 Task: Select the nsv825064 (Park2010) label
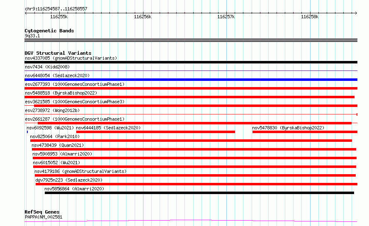[55, 136]
